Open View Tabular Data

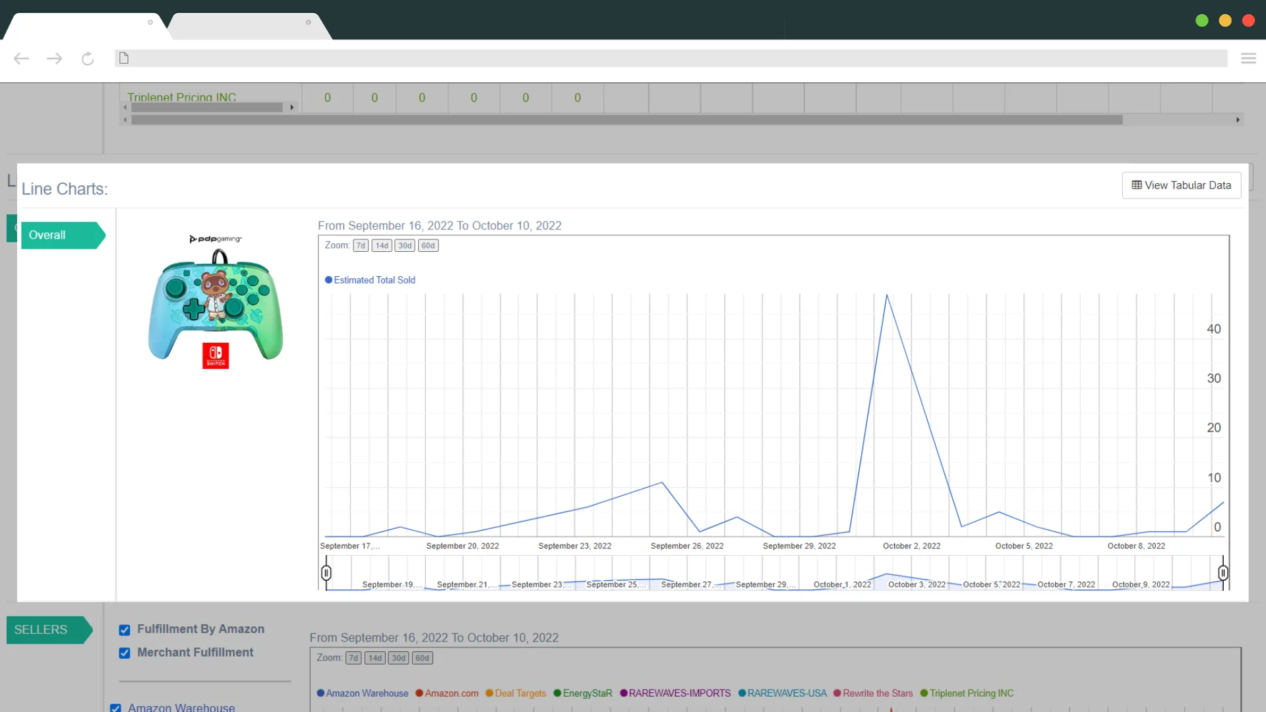pyautogui.click(x=1182, y=185)
